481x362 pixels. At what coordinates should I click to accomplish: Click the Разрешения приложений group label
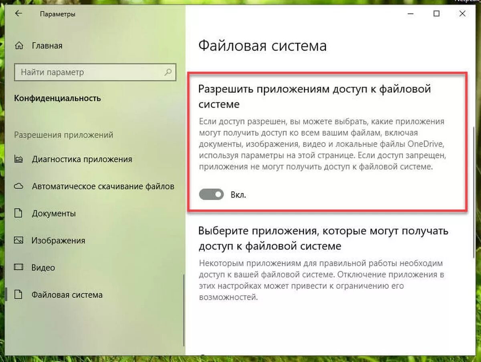(64, 135)
